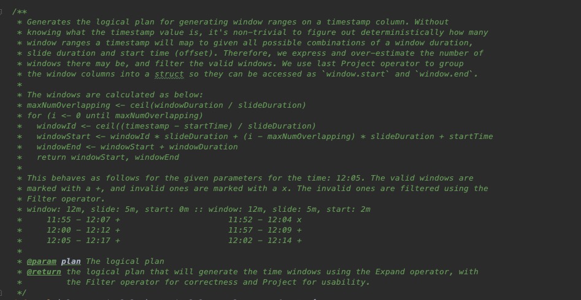Click the '12:00 - 12:12 +' window entry
The image size is (581, 300).
click(x=83, y=230)
